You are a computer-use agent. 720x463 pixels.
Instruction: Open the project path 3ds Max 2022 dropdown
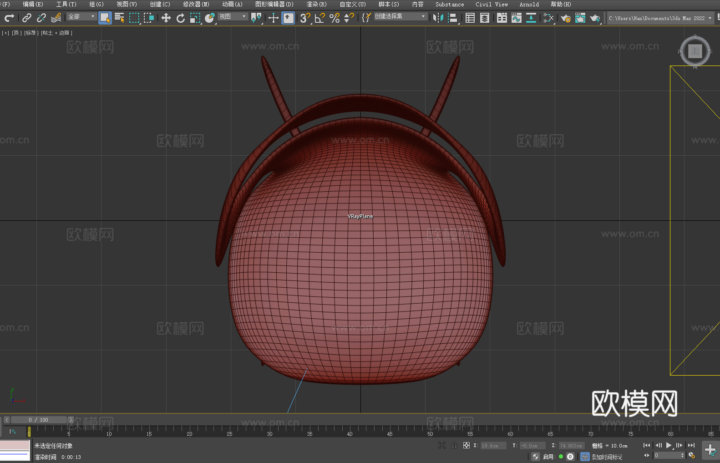tap(660, 18)
